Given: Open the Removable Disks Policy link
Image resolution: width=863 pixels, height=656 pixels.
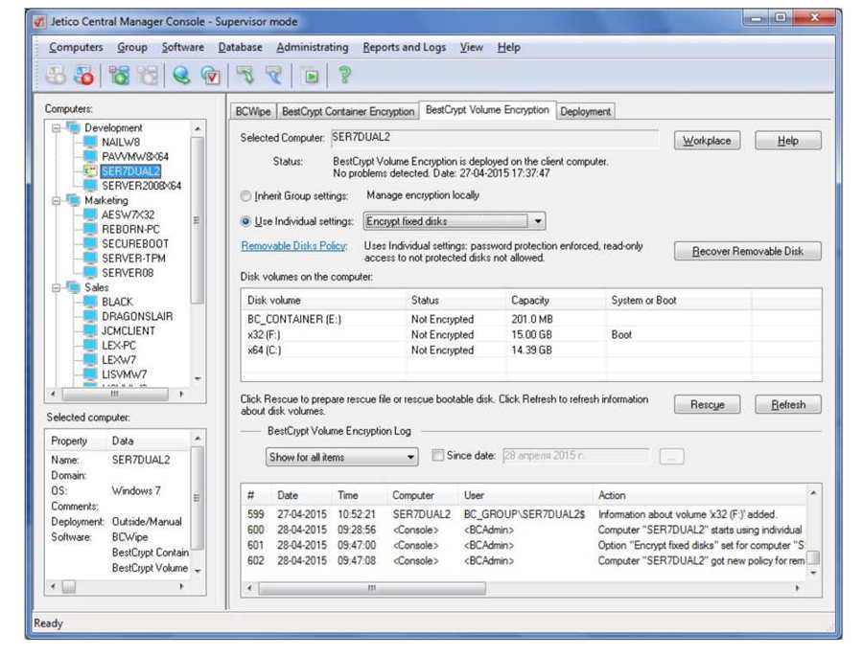Looking at the screenshot, I should (x=294, y=246).
